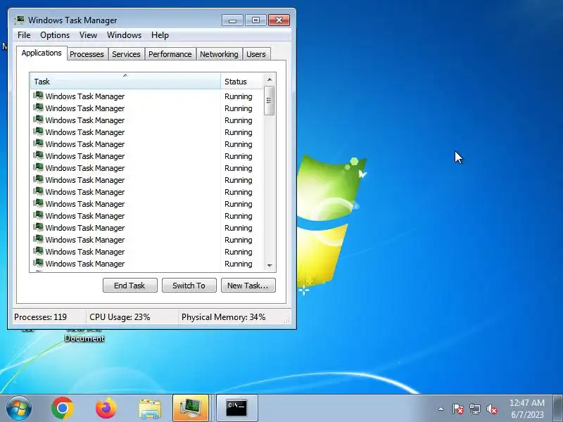Image resolution: width=563 pixels, height=422 pixels.
Task: Click the clock showing 12:47 AM
Action: pyautogui.click(x=527, y=409)
